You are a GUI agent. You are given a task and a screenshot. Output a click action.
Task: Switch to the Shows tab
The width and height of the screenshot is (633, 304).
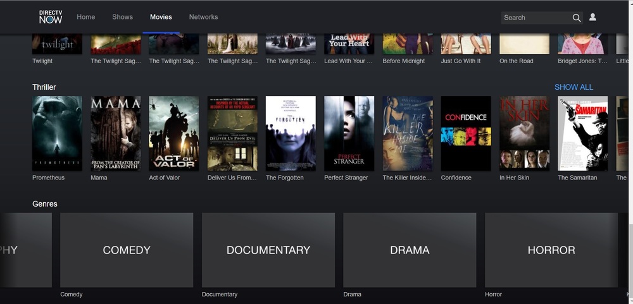click(122, 17)
